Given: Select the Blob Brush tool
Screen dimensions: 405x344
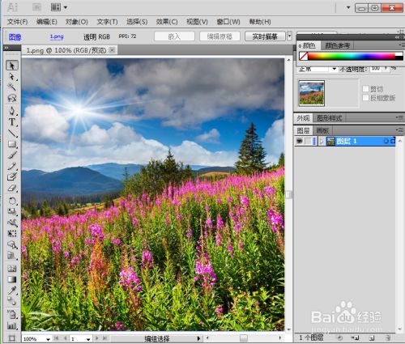Looking at the screenshot, I should [x=12, y=176].
